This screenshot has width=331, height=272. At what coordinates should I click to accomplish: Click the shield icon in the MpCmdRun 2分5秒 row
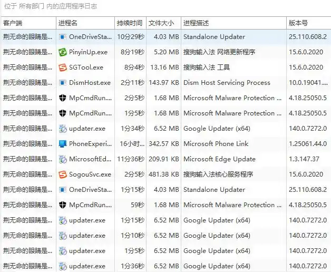click(x=63, y=98)
